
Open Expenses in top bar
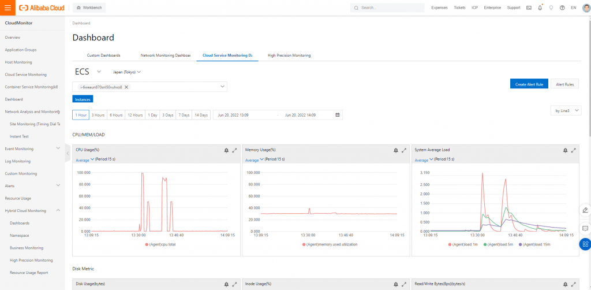tap(439, 8)
